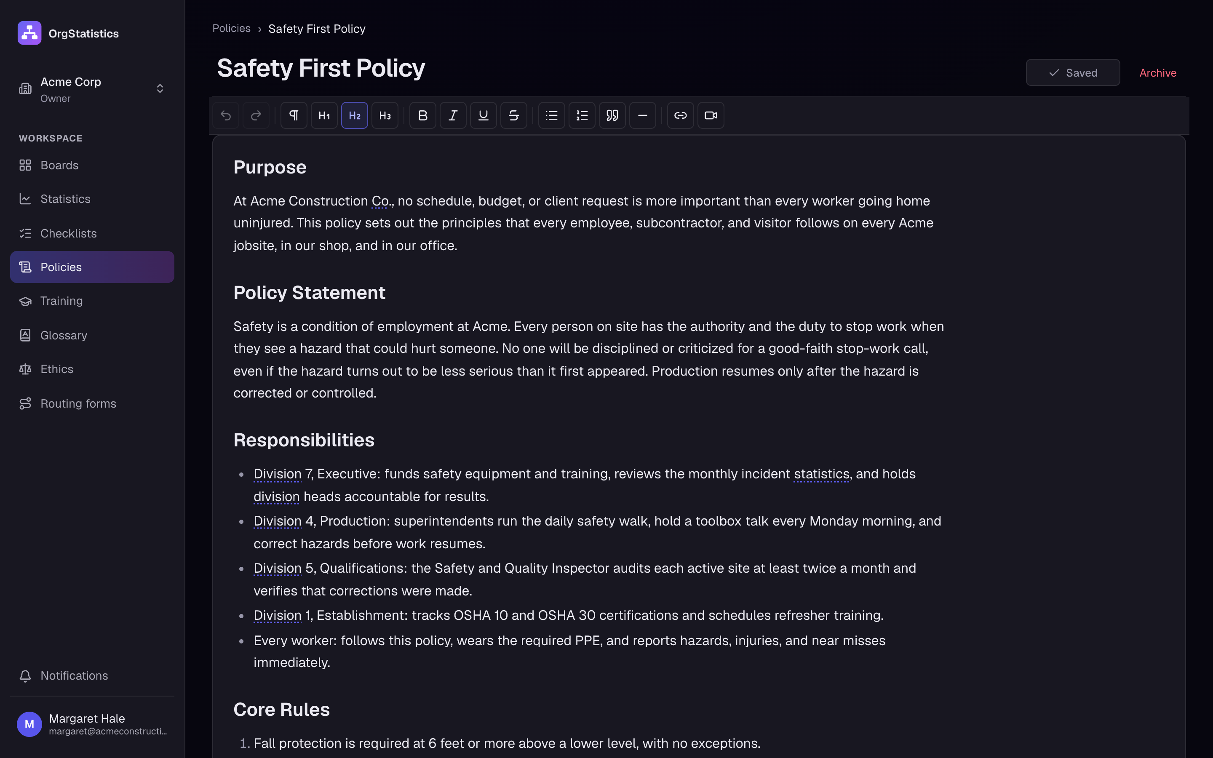The image size is (1213, 758).
Task: Open the Glossary section
Action: pyautogui.click(x=92, y=335)
